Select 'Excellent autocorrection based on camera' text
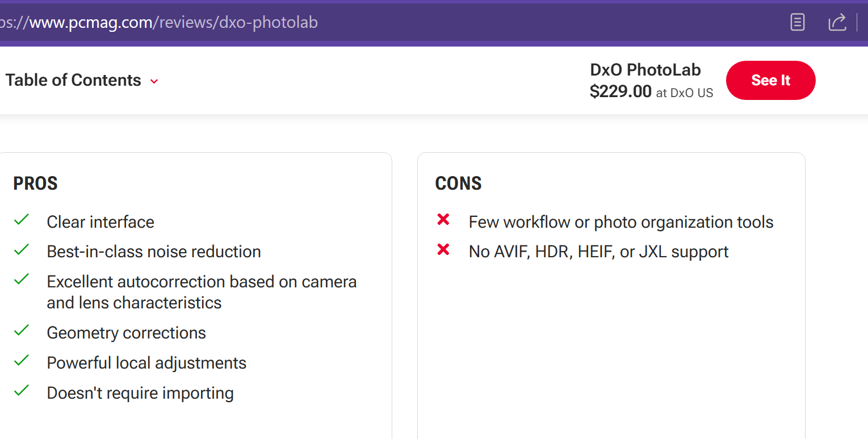This screenshot has height=439, width=868. tap(202, 282)
